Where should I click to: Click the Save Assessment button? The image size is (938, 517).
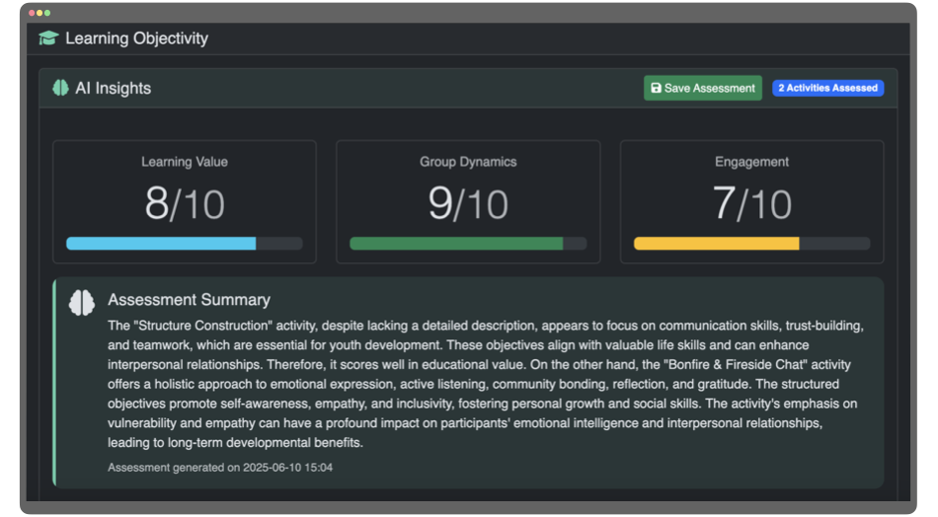pyautogui.click(x=702, y=88)
